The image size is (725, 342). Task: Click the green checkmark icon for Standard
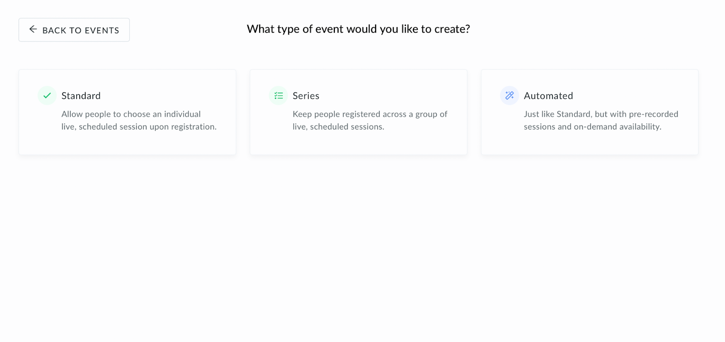47,96
